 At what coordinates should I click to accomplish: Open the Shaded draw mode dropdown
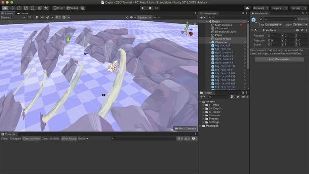(x=13, y=17)
